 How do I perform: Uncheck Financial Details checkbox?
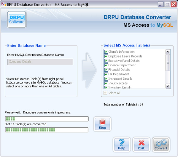click(x=106, y=70)
